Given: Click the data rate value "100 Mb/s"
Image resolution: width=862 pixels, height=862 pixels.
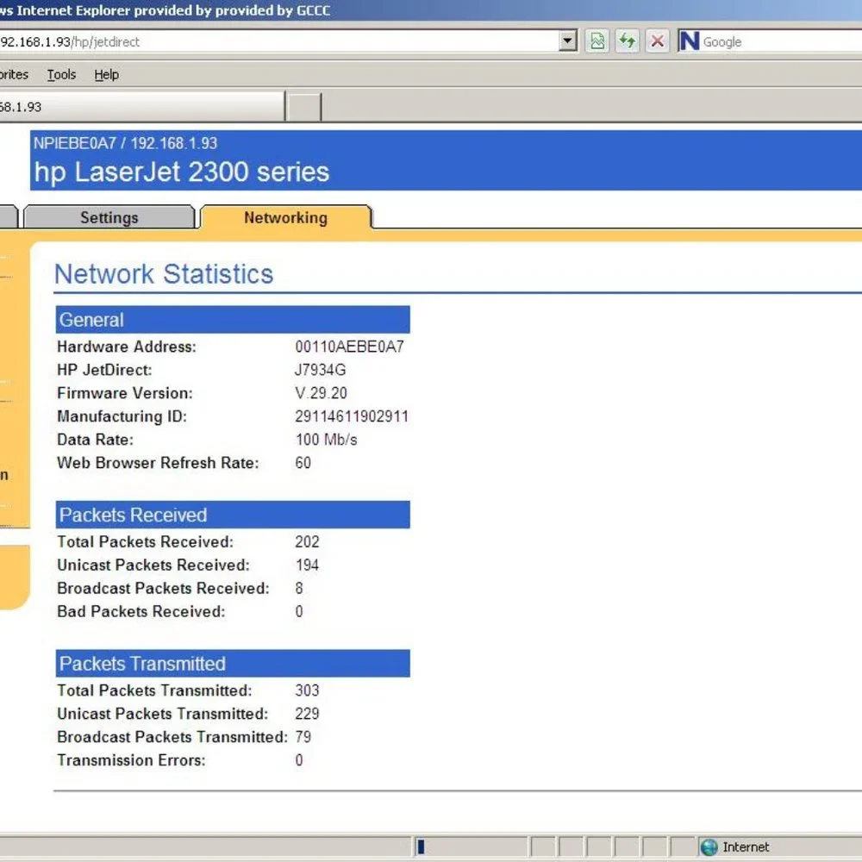Looking at the screenshot, I should click(327, 440).
